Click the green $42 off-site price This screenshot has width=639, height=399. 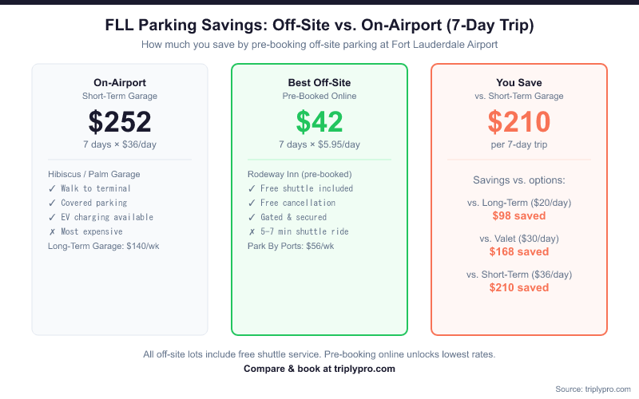[319, 122]
